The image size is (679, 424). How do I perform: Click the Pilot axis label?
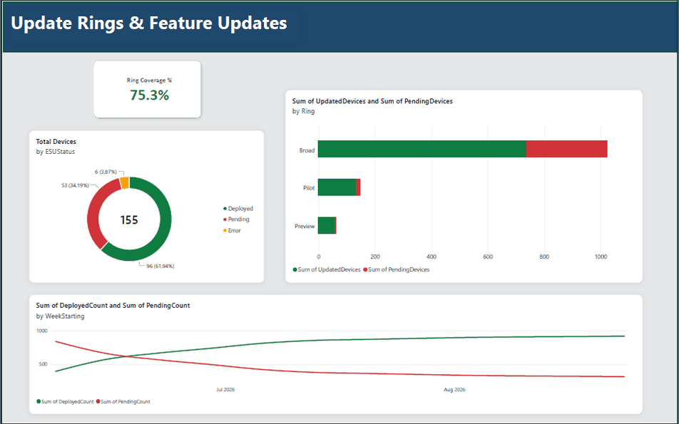click(309, 188)
